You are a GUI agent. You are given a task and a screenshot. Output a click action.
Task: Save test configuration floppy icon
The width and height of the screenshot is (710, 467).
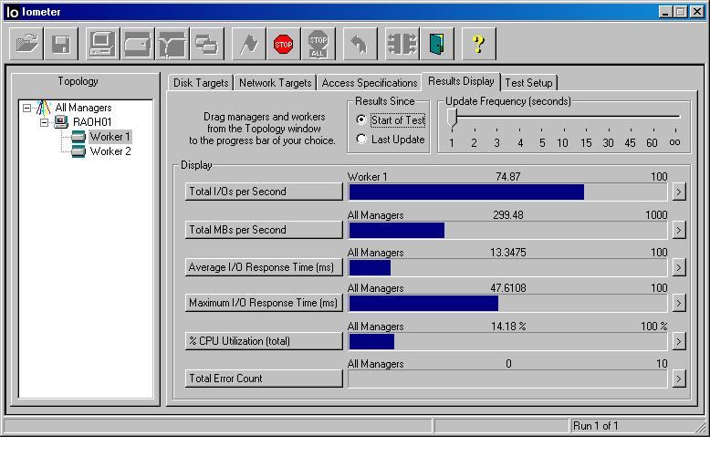(61, 44)
